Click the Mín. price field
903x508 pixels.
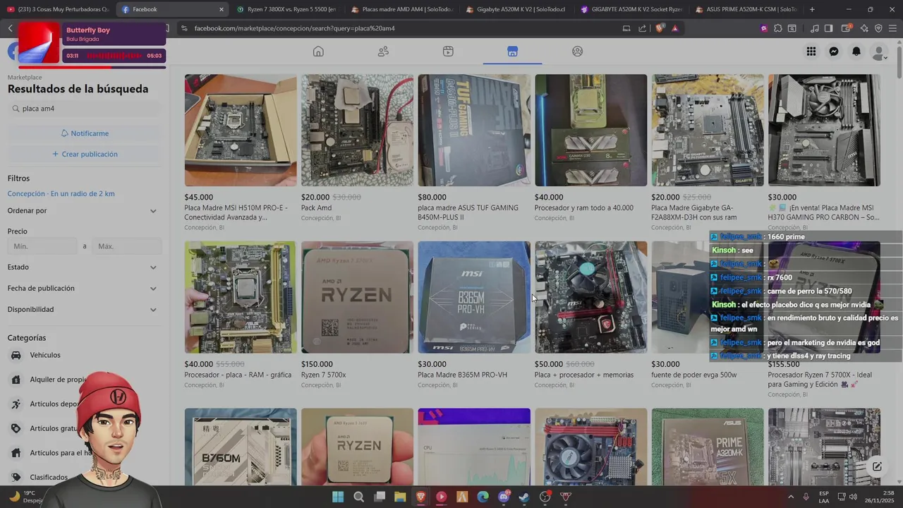pos(42,246)
